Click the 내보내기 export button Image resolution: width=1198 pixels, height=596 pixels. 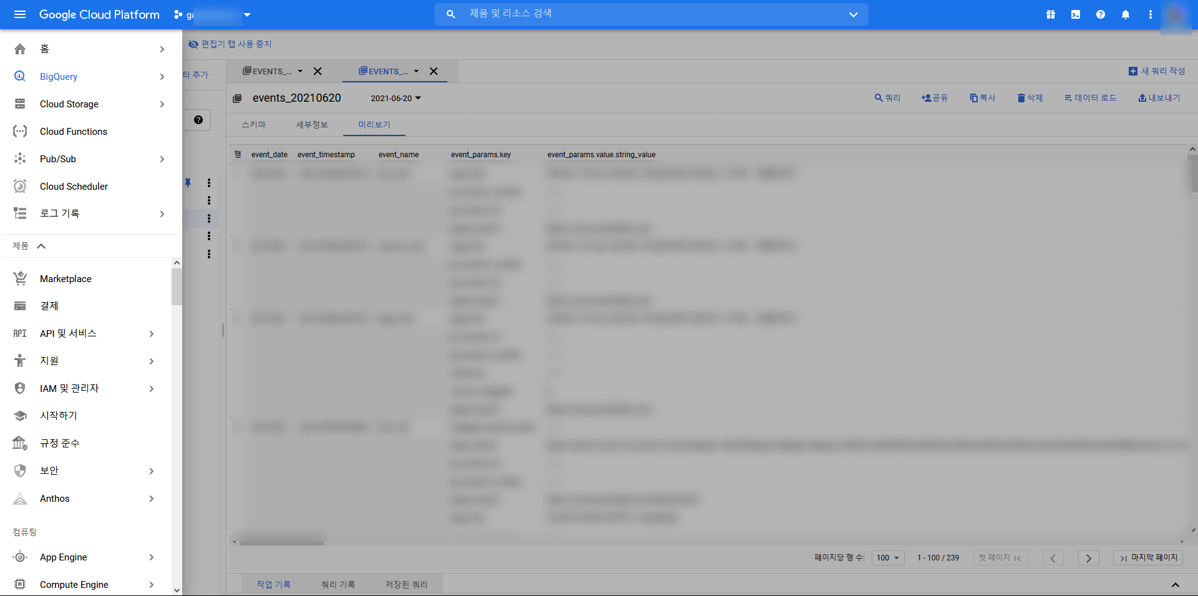pos(1159,98)
